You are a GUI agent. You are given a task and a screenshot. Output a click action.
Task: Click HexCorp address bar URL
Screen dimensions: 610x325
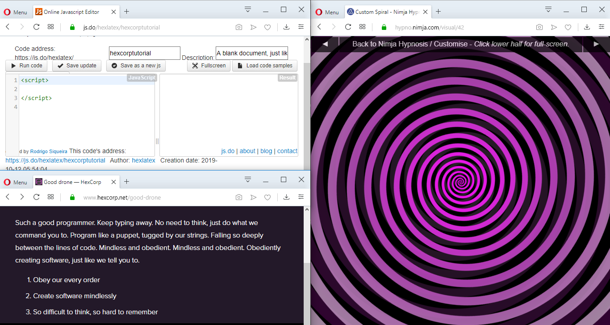click(122, 197)
